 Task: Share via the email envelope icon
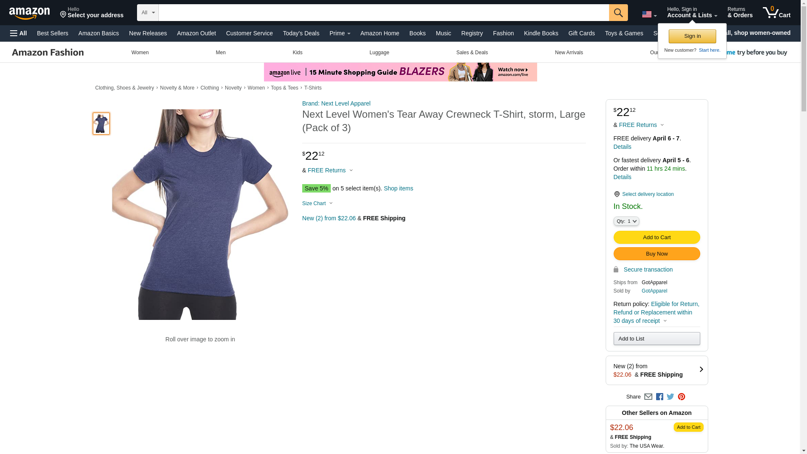[x=648, y=397]
